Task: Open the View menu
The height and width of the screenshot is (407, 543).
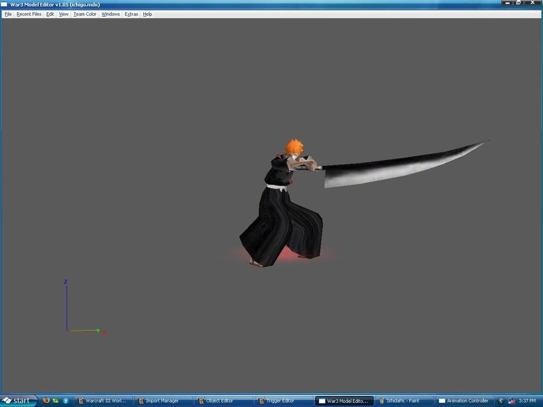Action: click(x=64, y=14)
